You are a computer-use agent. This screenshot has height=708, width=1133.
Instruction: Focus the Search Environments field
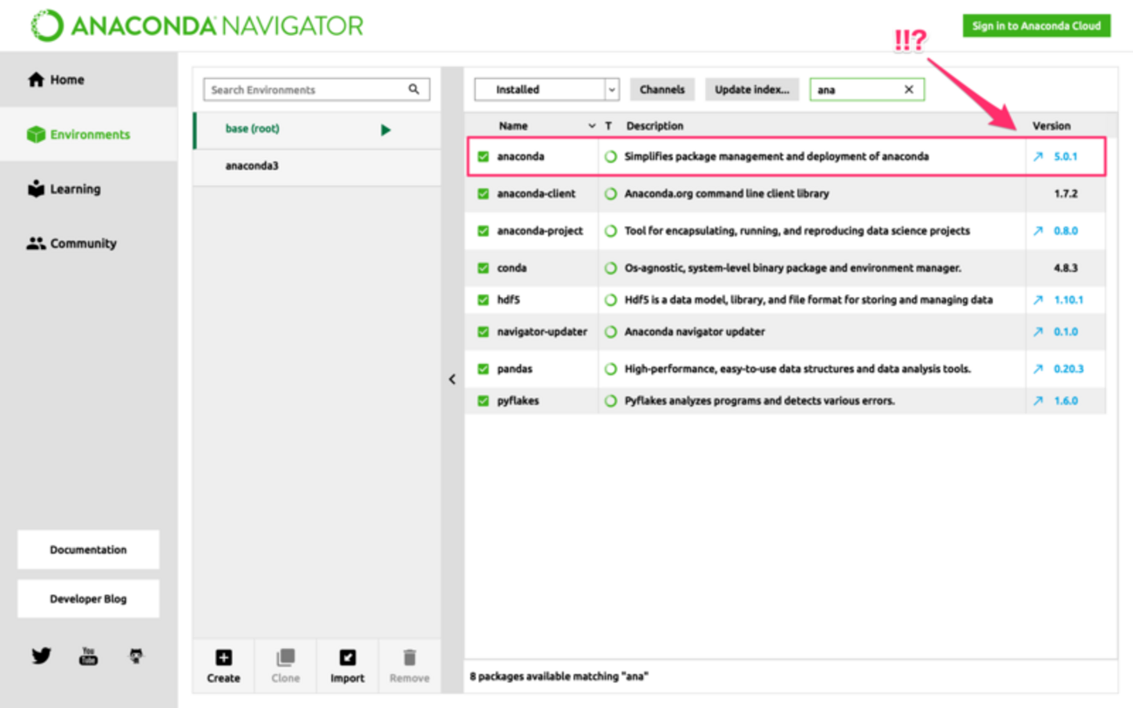pyautogui.click(x=316, y=90)
